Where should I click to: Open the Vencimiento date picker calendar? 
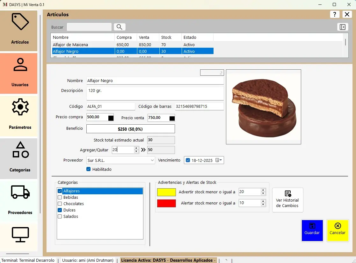pyautogui.click(x=219, y=160)
